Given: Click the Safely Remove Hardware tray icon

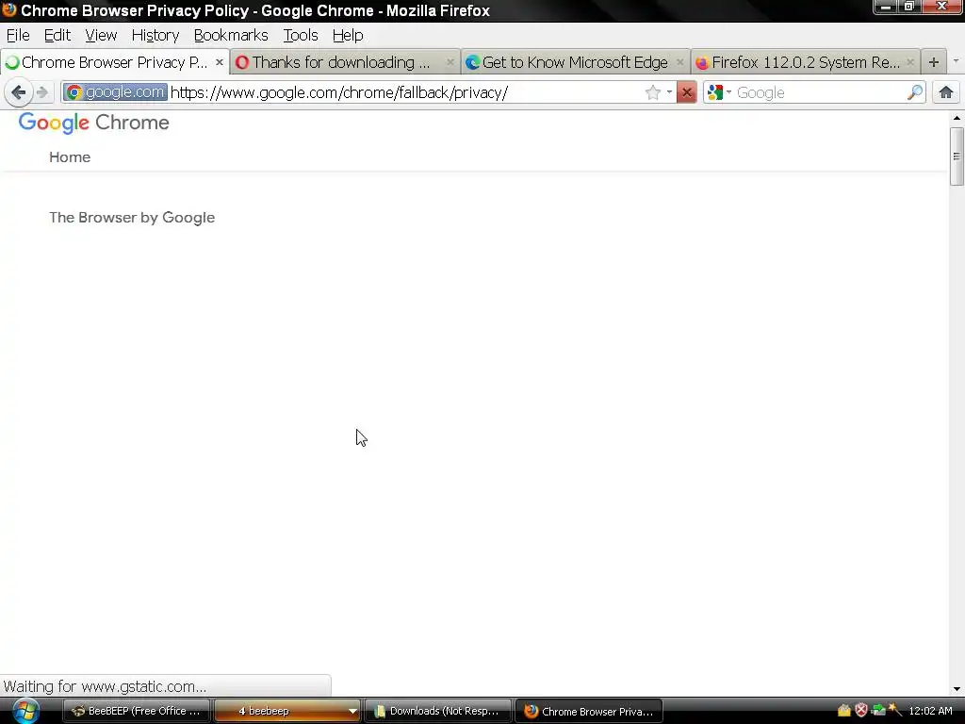Looking at the screenshot, I should 878,711.
